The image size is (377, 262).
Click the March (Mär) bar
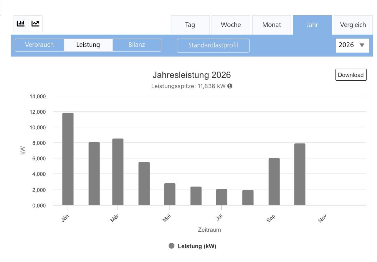(118, 172)
